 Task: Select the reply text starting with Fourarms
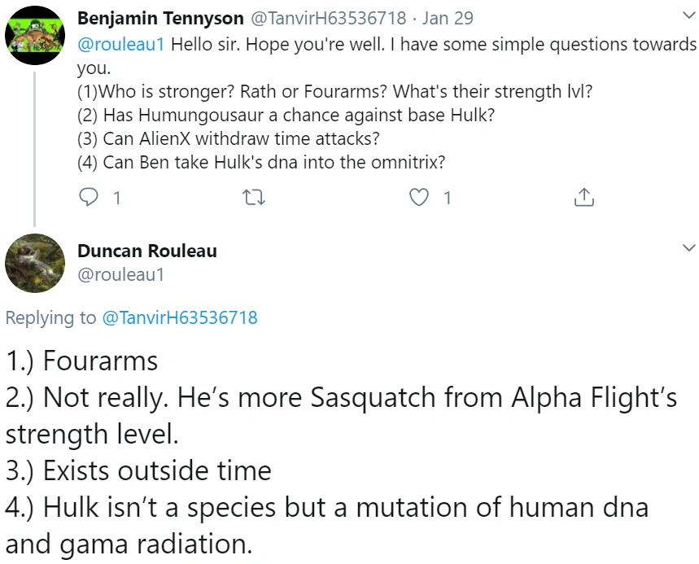pyautogui.click(x=81, y=361)
